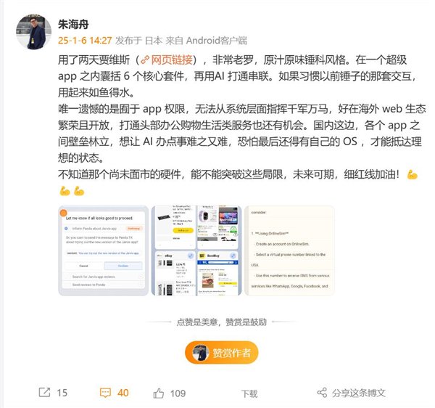This screenshot has width=435, height=408.
Task: Like the post with thumbs-up icon
Action: pyautogui.click(x=158, y=393)
